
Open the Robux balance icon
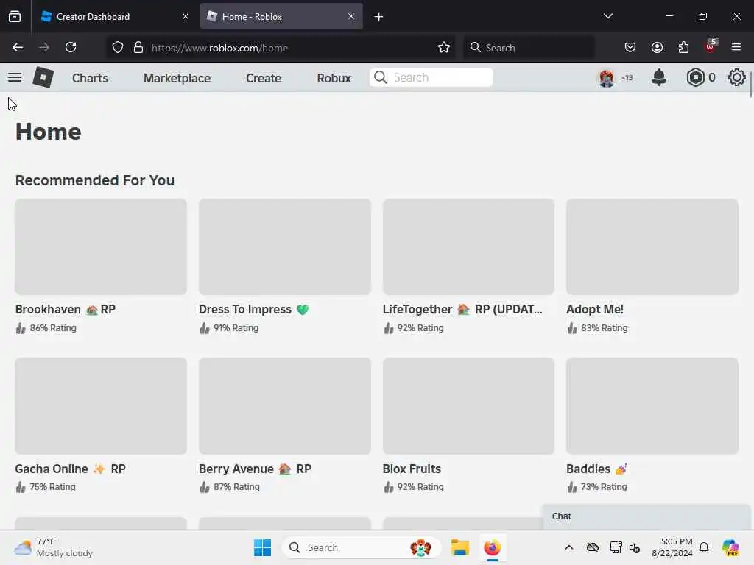pyautogui.click(x=695, y=77)
